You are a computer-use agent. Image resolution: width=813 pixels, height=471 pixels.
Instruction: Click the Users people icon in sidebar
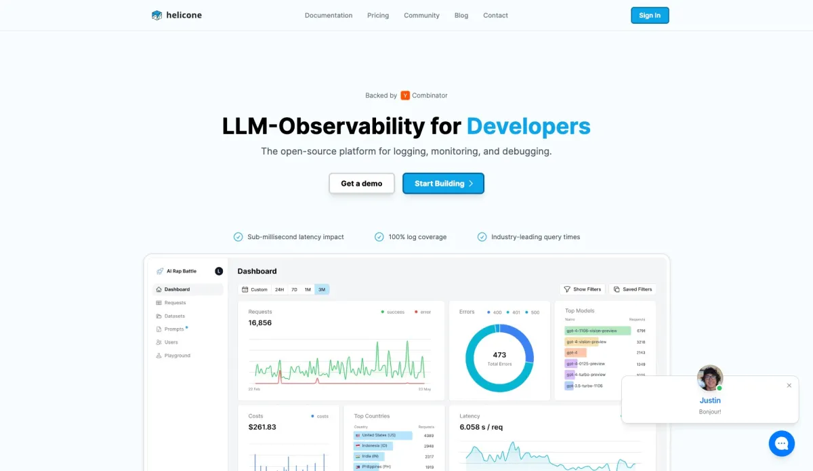159,342
